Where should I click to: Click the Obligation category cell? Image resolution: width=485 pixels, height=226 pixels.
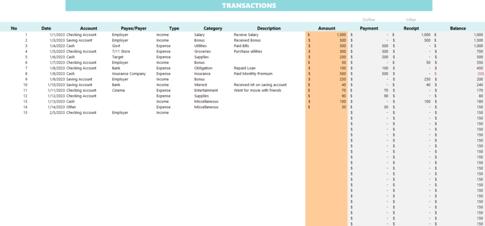click(x=203, y=68)
